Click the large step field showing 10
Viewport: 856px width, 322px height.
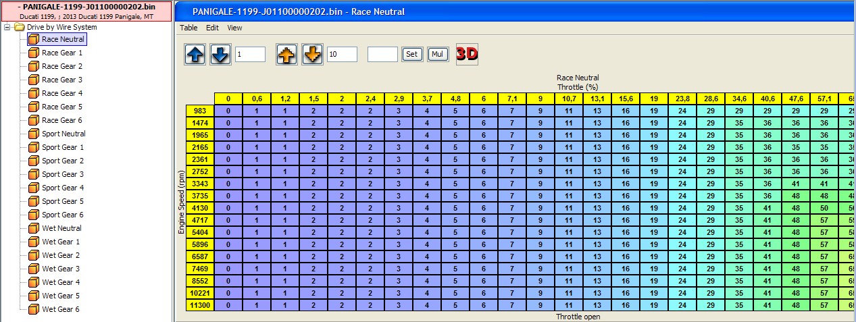coord(342,54)
